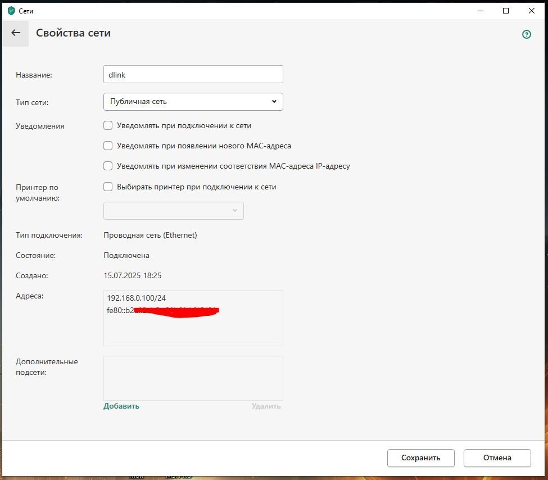The height and width of the screenshot is (480, 548).
Task: Click the 'Добавить' link
Action: (x=121, y=406)
